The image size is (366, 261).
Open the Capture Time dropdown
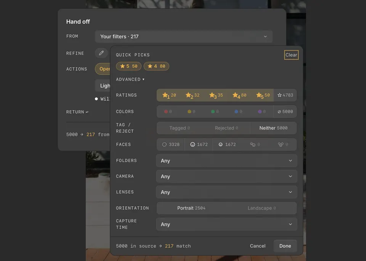pyautogui.click(x=226, y=224)
